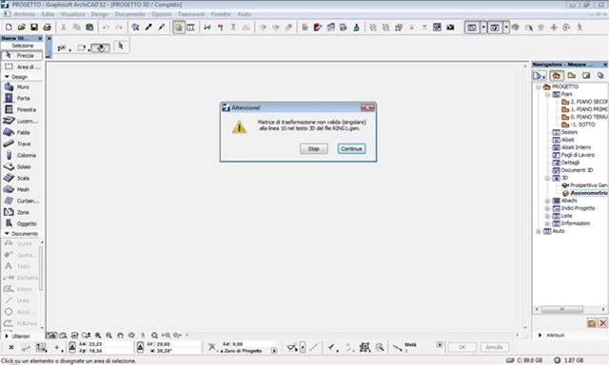
Task: Select the Oggetto object tool
Action: pos(22,223)
